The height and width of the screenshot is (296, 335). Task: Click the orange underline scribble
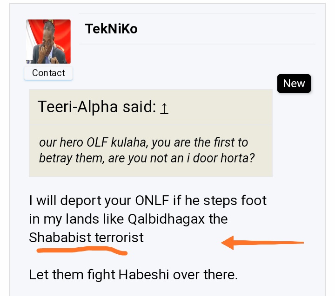point(82,251)
